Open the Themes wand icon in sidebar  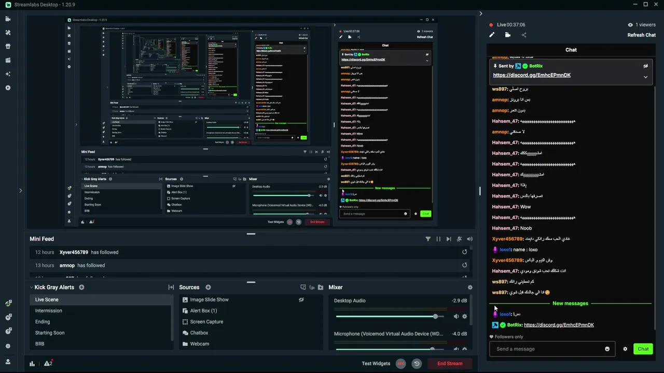tap(8, 32)
